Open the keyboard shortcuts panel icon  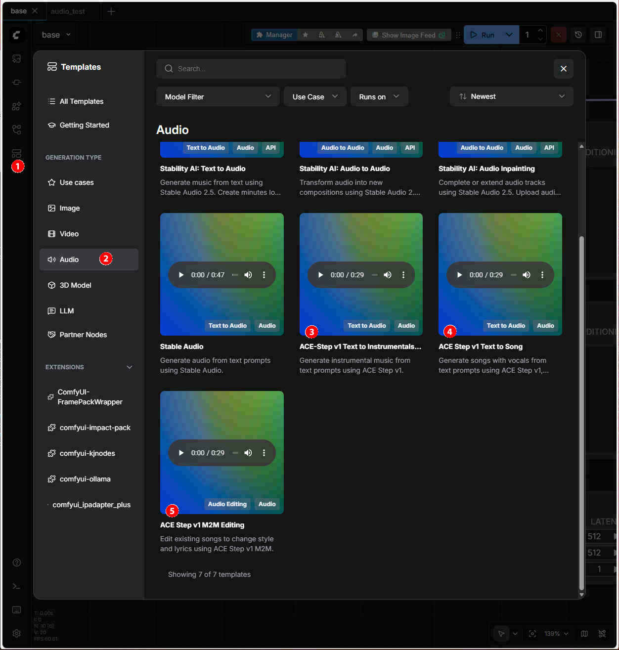(16, 609)
